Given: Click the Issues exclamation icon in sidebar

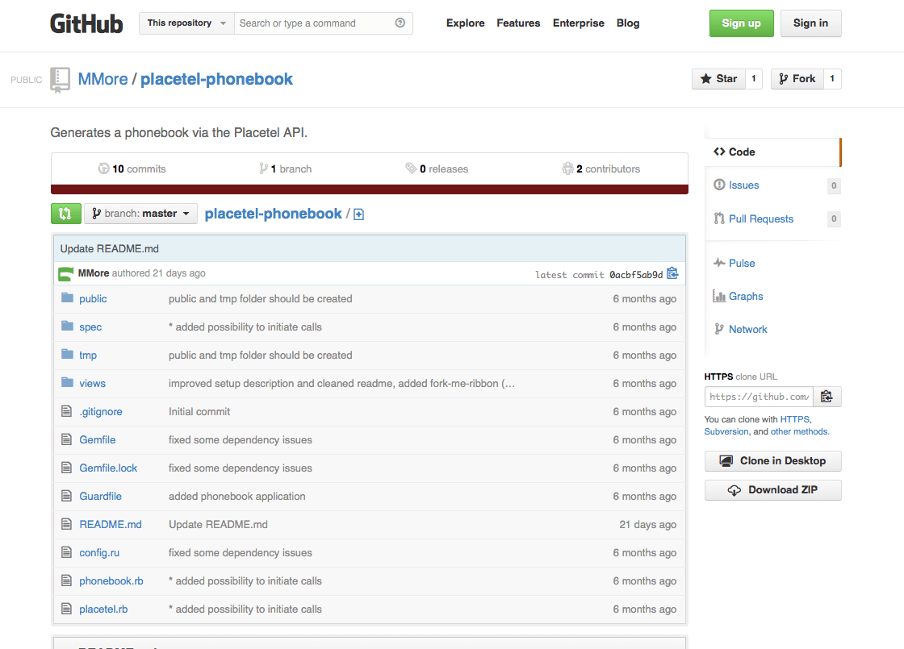Looking at the screenshot, I should 719,185.
